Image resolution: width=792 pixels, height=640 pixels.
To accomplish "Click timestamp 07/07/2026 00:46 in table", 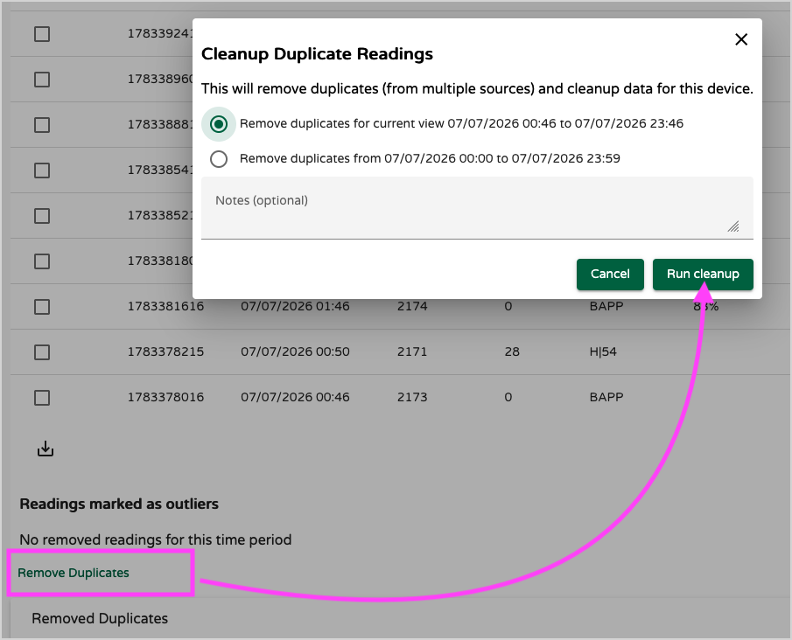I will coord(295,397).
